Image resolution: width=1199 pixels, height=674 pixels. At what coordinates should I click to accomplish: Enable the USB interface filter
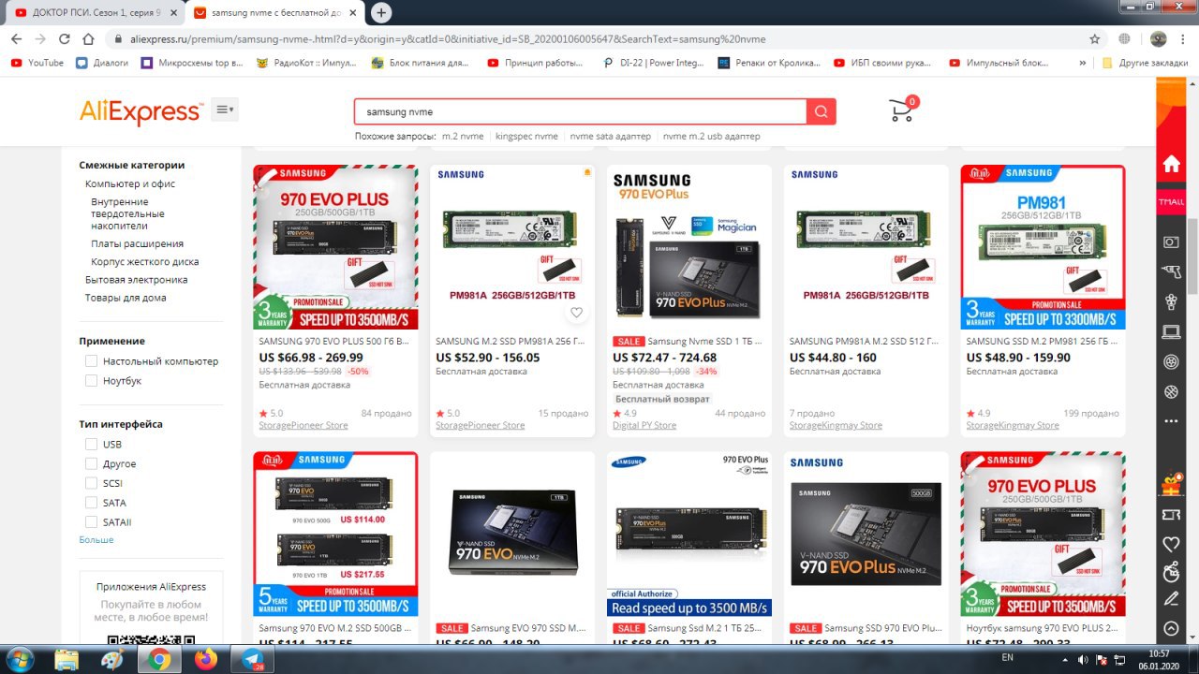(x=91, y=444)
